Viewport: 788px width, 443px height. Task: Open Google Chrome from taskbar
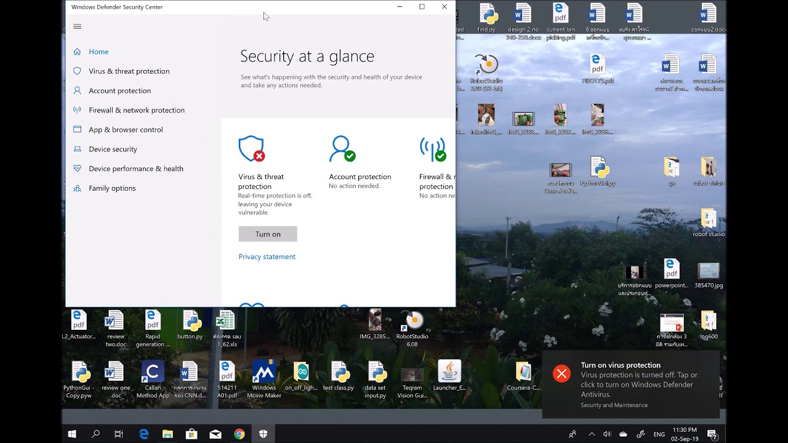[x=239, y=434]
